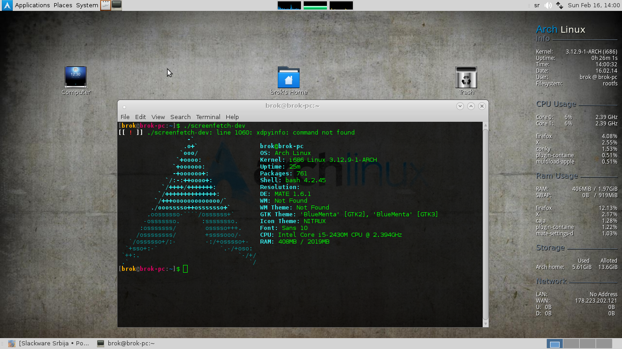622x349 pixels.
Task: Open the System menu
Action: coord(87,5)
